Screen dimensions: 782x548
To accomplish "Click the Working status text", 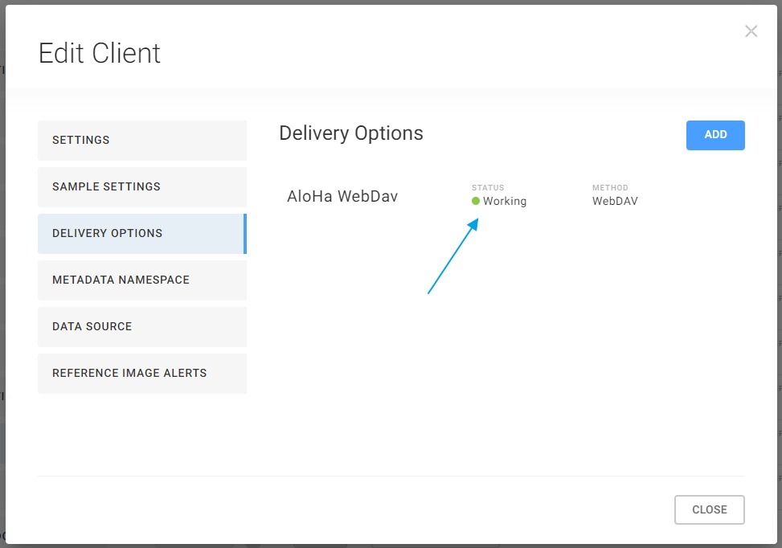I will (x=505, y=202).
